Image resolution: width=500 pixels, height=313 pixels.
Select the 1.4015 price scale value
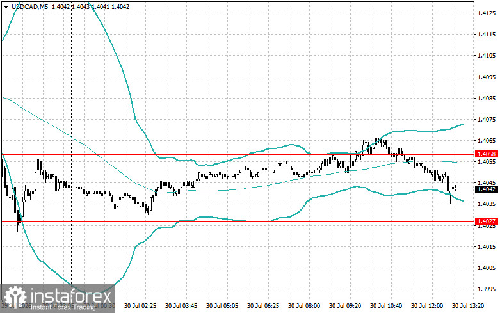tap(487, 246)
